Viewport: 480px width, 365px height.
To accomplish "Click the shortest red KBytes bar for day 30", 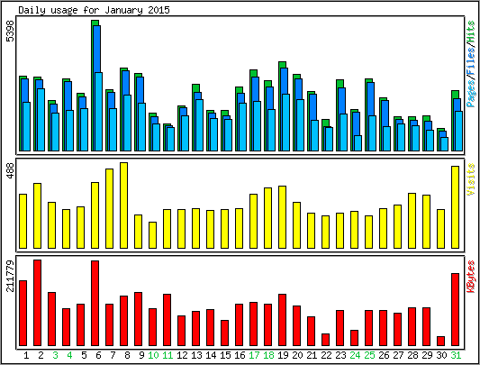I will pyautogui.click(x=440, y=341).
